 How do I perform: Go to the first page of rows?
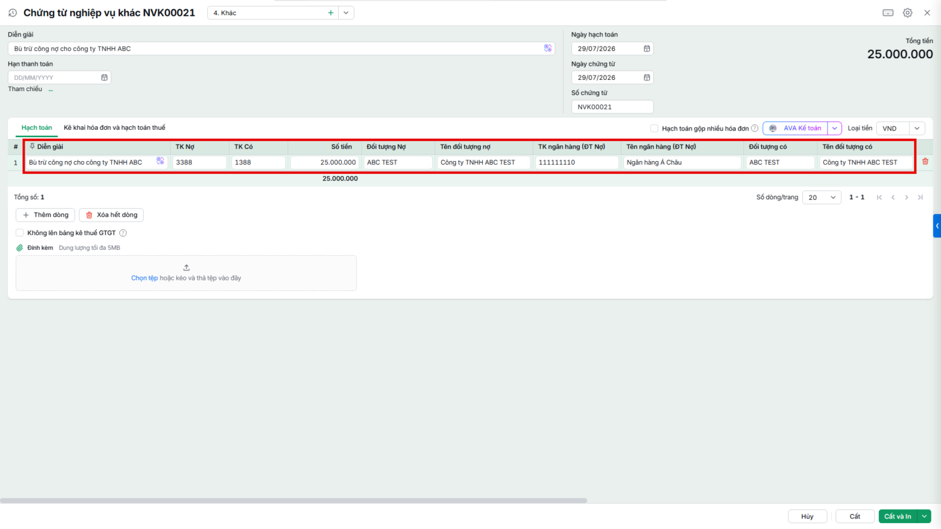point(879,197)
